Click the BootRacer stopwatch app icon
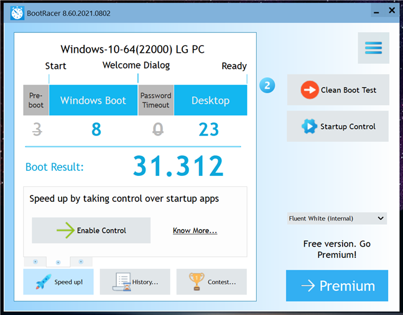403x315 pixels. tap(17, 13)
